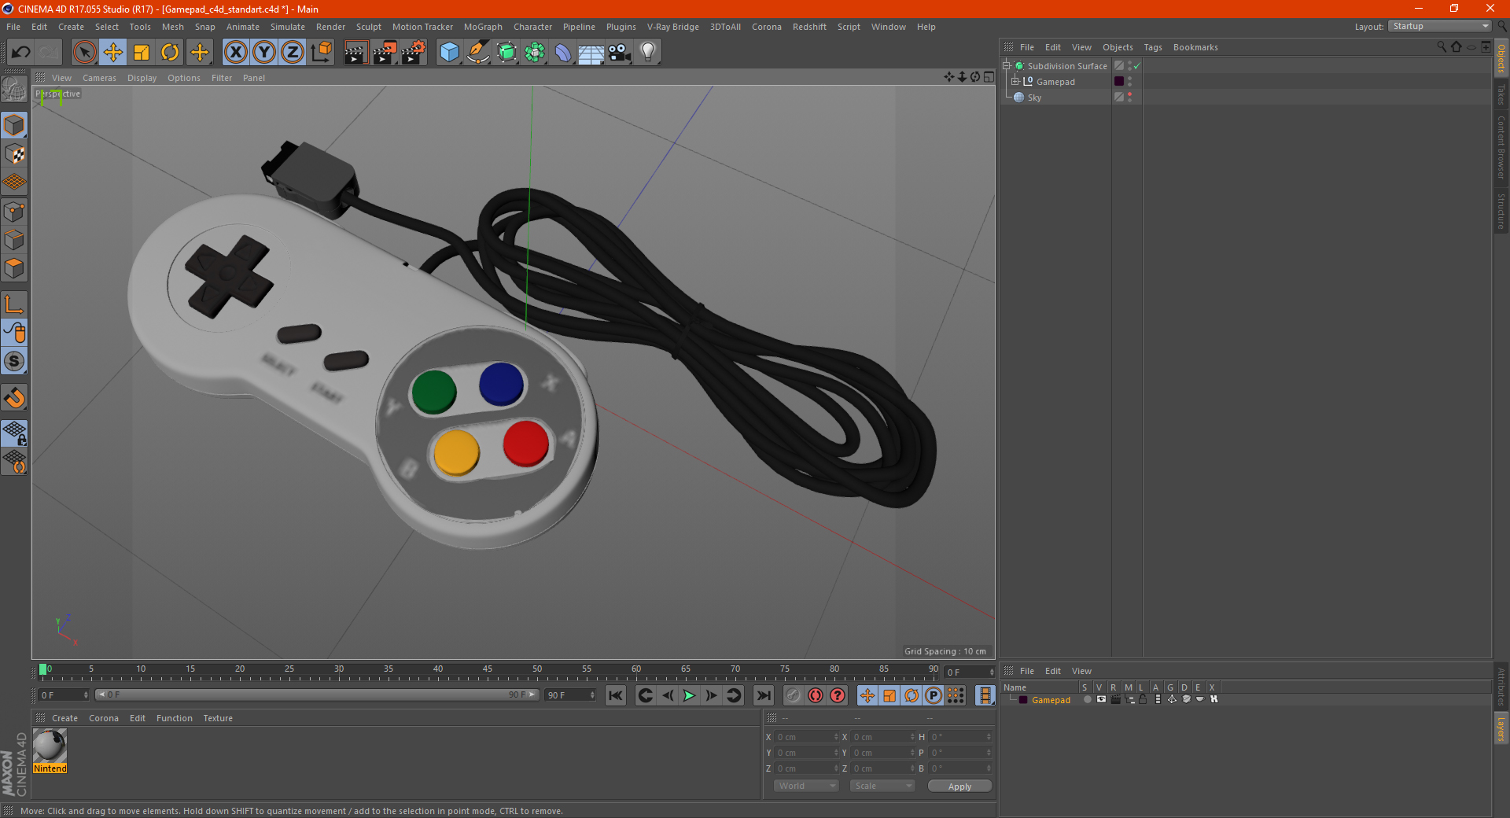
Task: Toggle Sky visibility dots
Action: point(1130,97)
